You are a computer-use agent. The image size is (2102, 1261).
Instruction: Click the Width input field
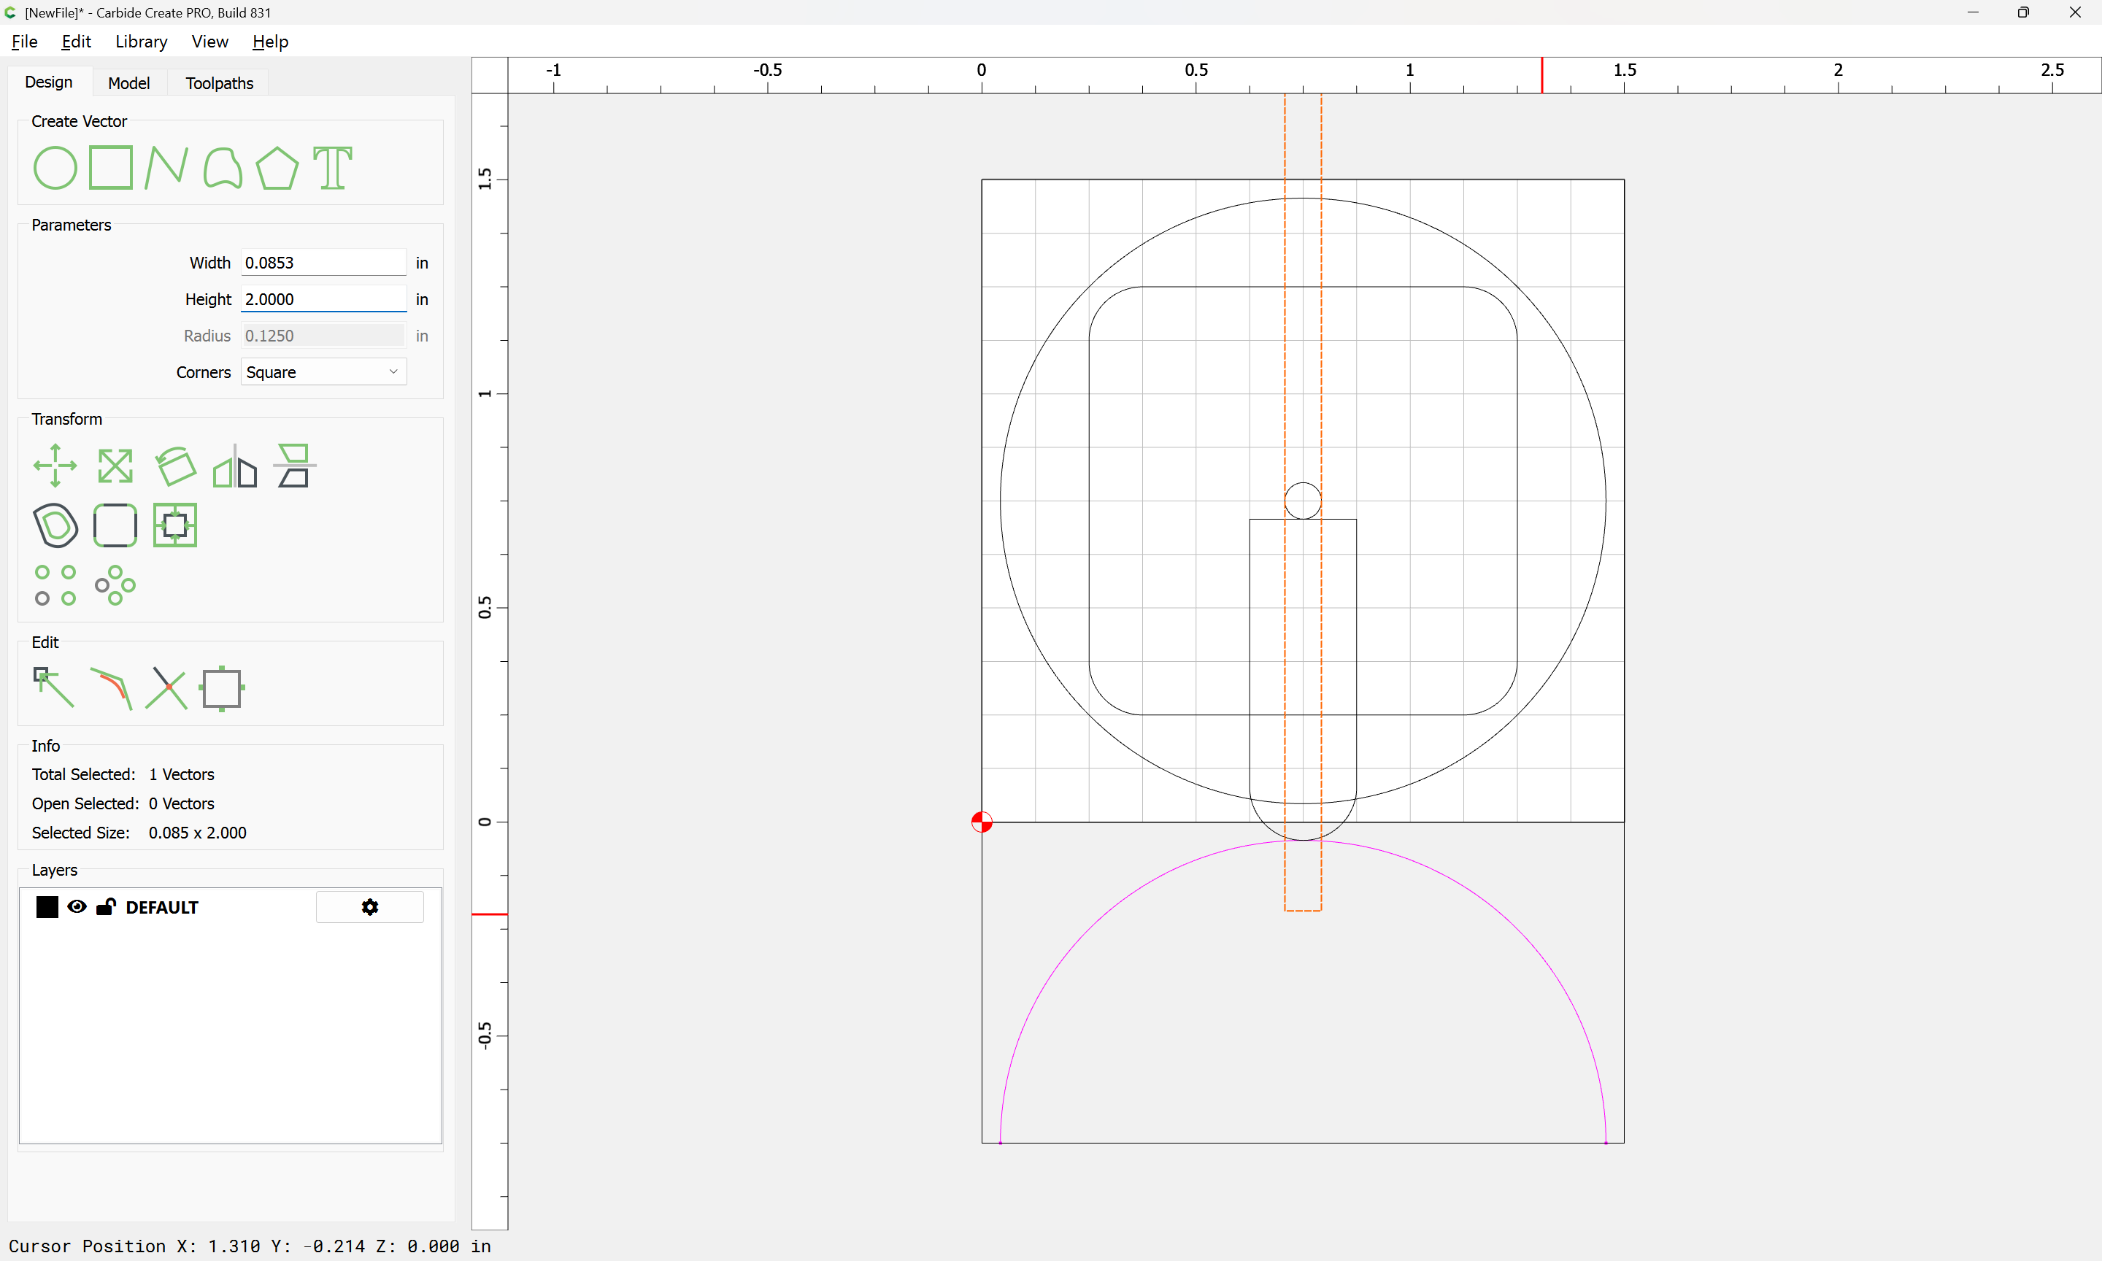coord(323,263)
